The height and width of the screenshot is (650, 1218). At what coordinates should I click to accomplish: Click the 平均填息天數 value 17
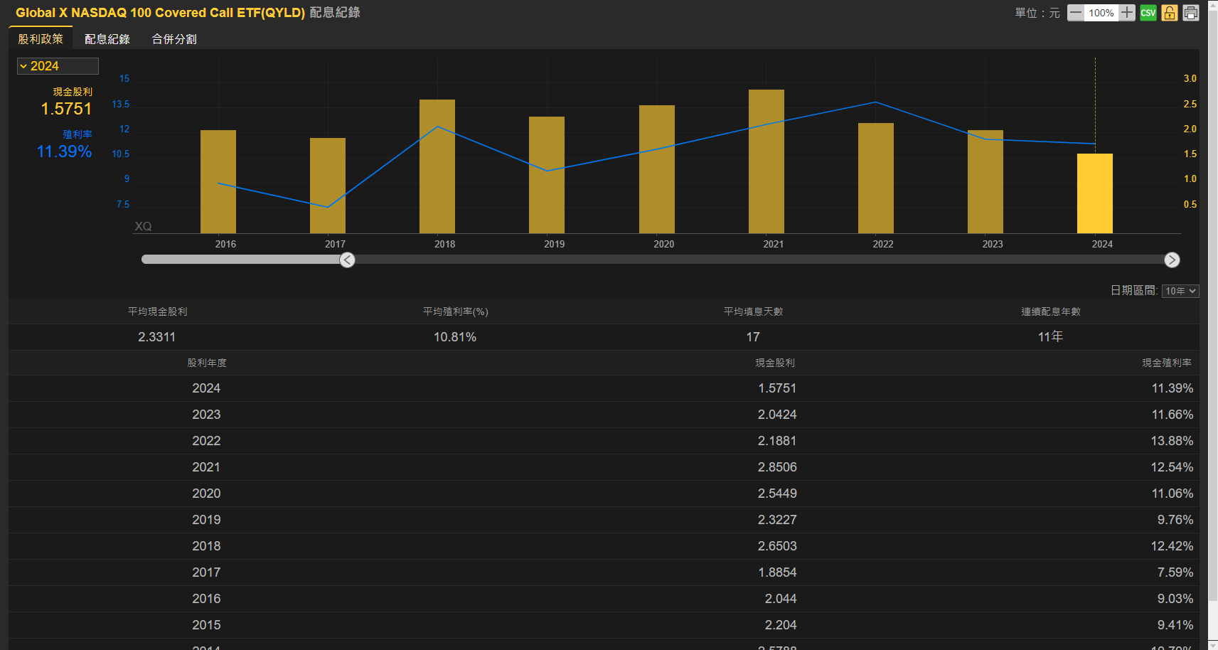(753, 337)
